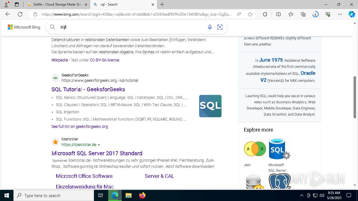This screenshot has height=201, width=358.
Task: Open CC-BY-SA license link
Action: pyautogui.click(x=104, y=60)
